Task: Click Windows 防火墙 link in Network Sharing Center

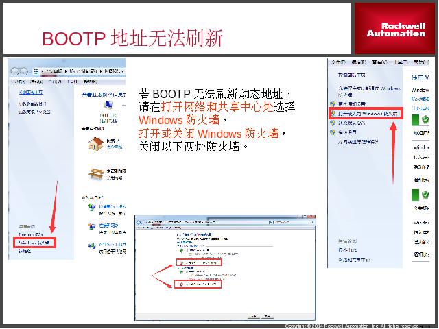Action: click(x=34, y=243)
